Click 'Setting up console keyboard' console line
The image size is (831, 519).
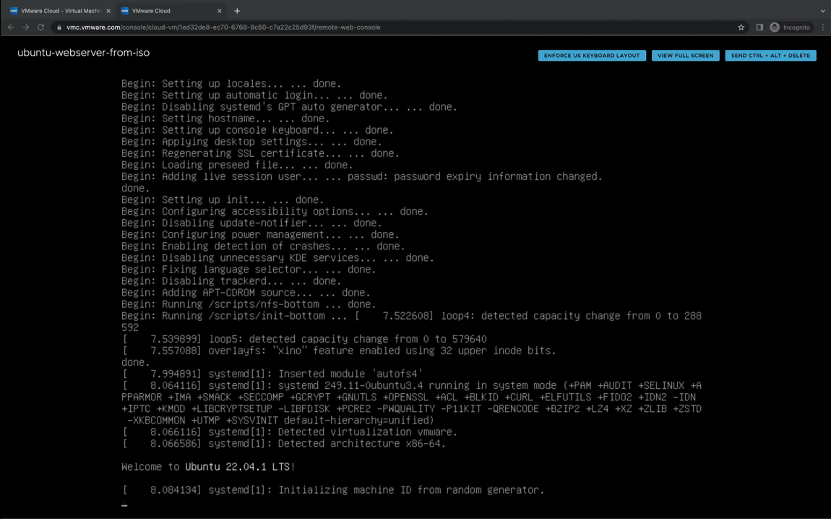(x=257, y=130)
